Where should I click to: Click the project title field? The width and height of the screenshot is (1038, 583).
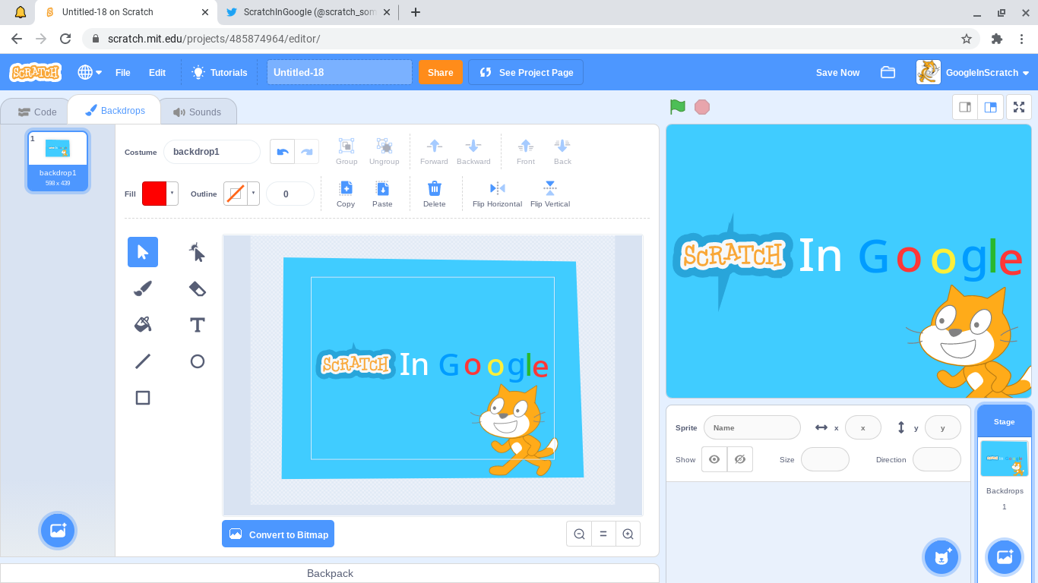pos(340,72)
